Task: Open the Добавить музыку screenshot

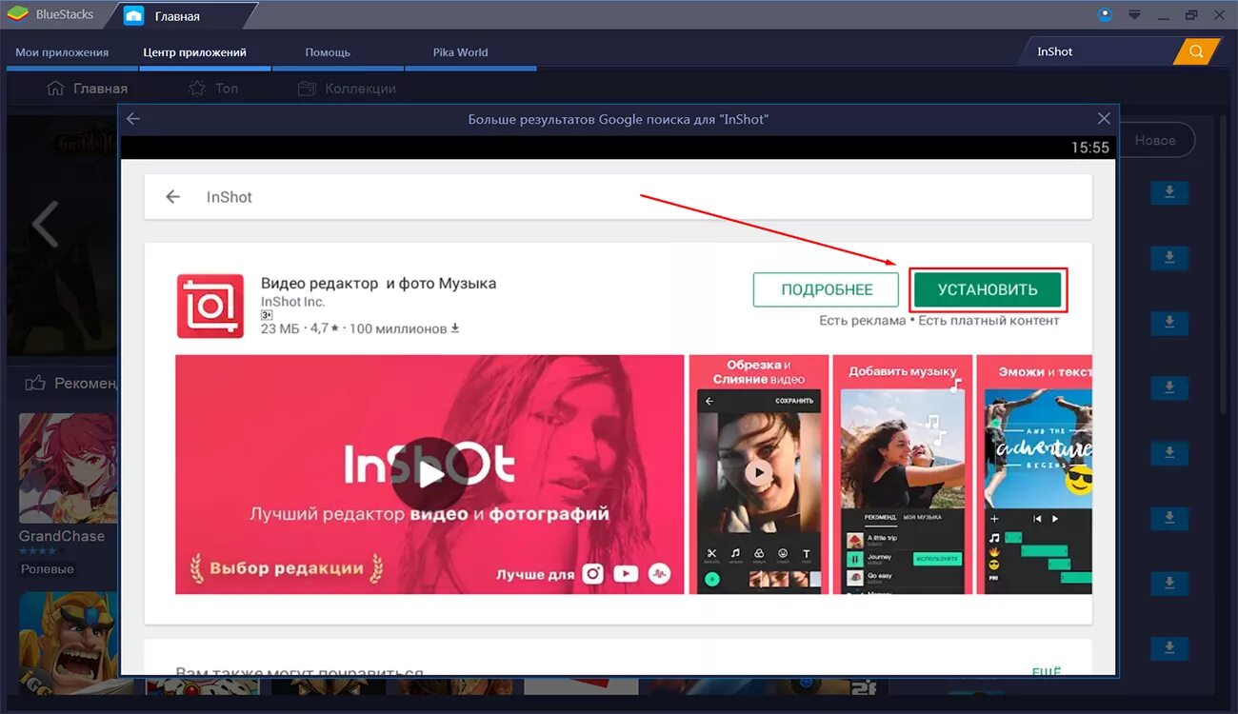Action: pyautogui.click(x=902, y=474)
